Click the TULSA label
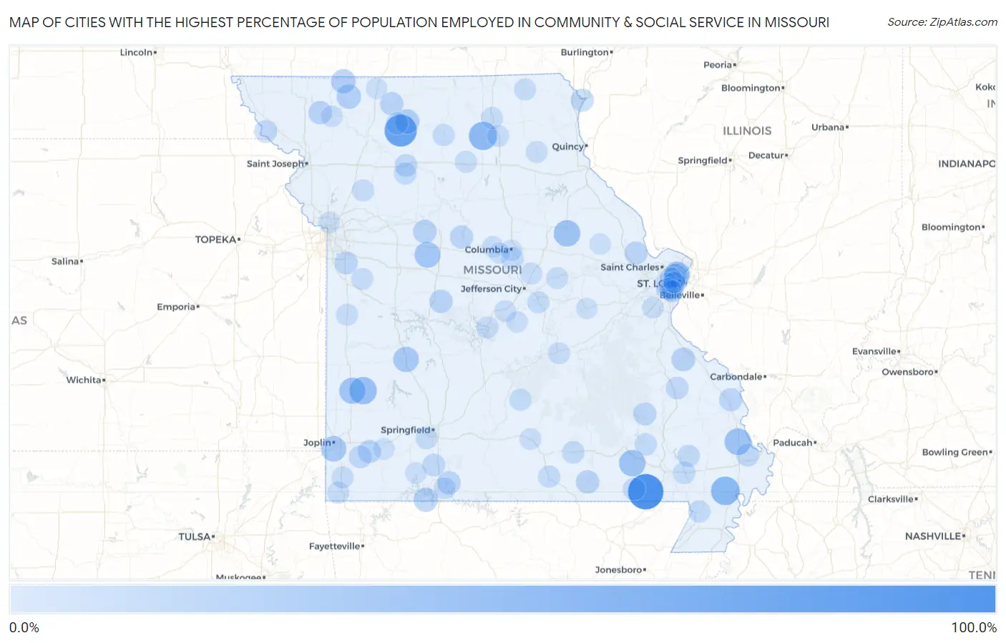 (195, 536)
